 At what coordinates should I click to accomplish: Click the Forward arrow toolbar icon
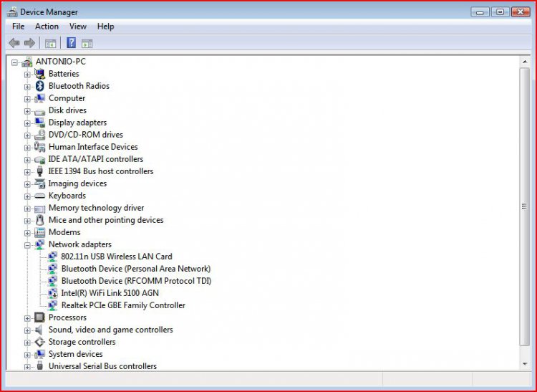point(29,43)
